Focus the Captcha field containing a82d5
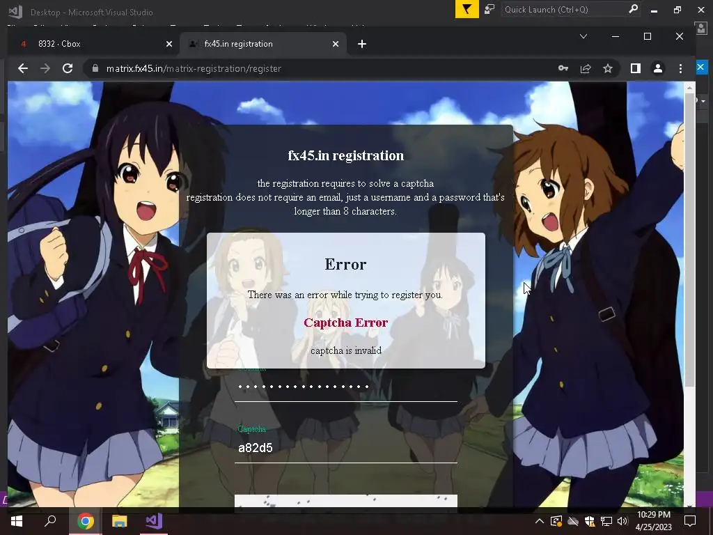Image resolution: width=713 pixels, height=535 pixels. pos(345,448)
